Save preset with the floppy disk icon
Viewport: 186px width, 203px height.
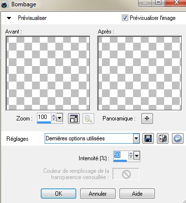pyautogui.click(x=148, y=138)
